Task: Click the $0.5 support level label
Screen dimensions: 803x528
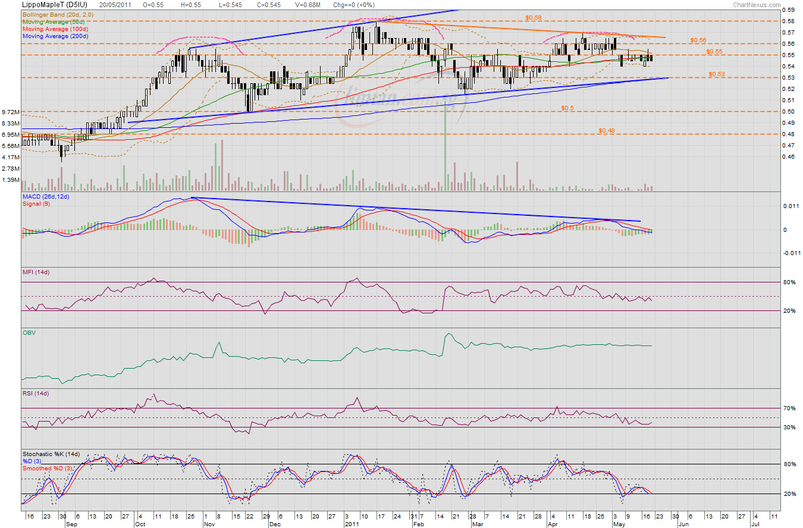Action: pyautogui.click(x=568, y=108)
